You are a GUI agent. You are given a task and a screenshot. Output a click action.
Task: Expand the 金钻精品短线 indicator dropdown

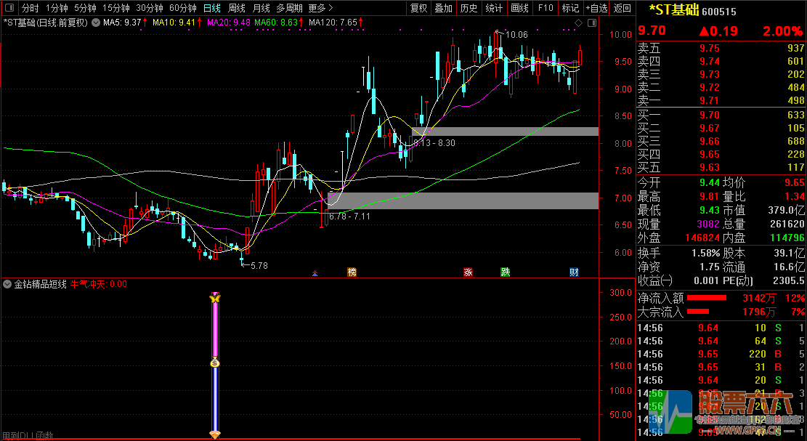(7, 284)
